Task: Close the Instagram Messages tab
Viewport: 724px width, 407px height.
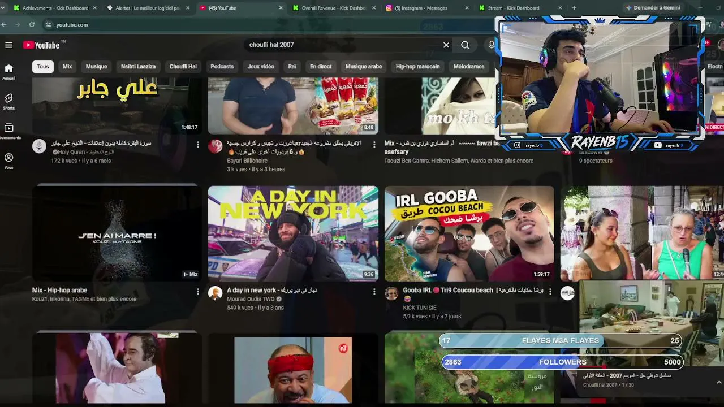Action: coord(467,8)
